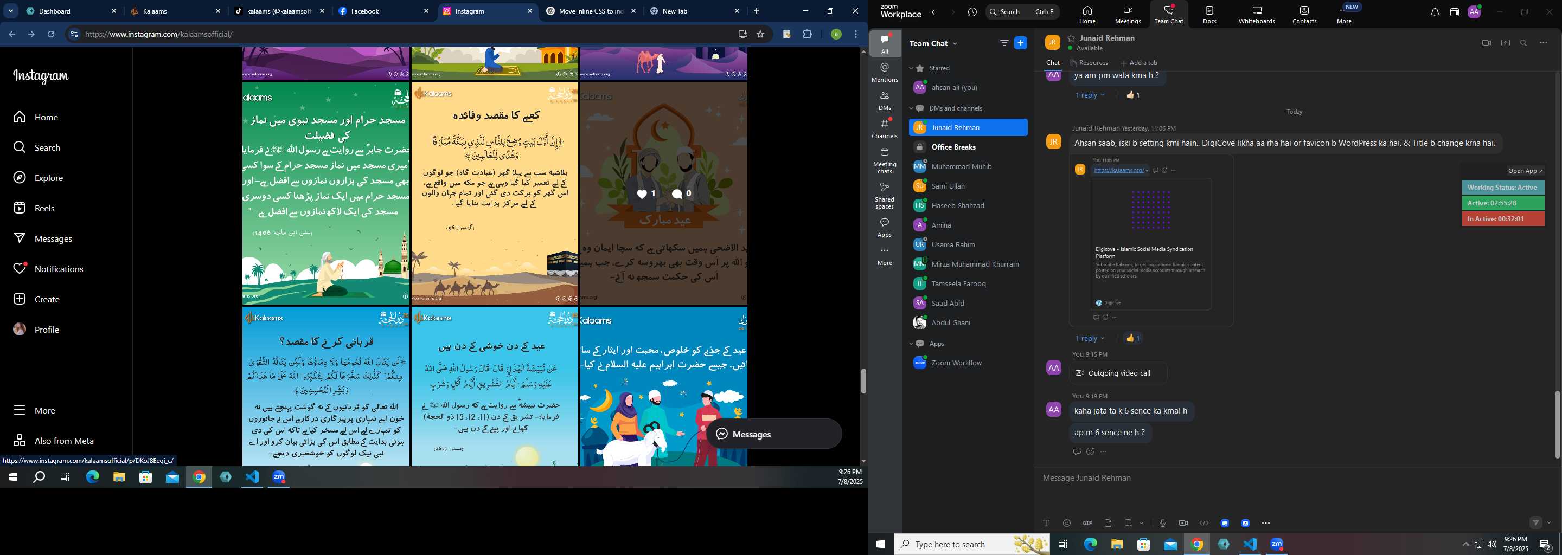Open emoji picker in message composer
The height and width of the screenshot is (555, 1562).
coord(1067,523)
